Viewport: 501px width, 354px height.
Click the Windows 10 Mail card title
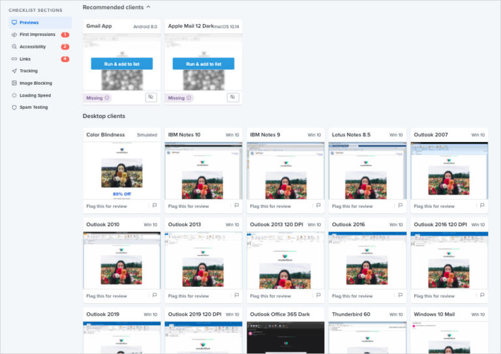click(434, 314)
